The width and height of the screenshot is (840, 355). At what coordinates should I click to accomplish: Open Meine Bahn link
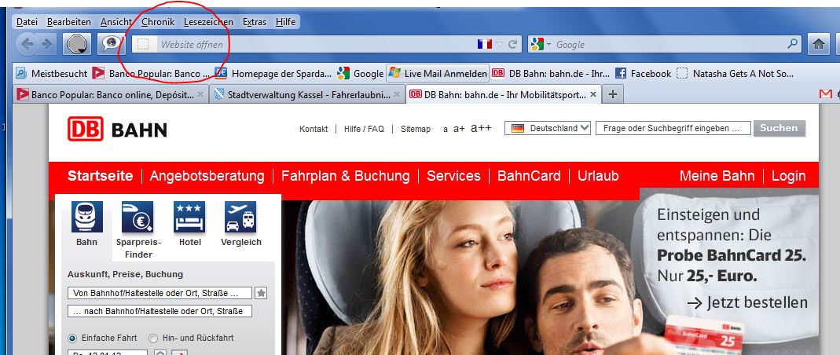pos(717,176)
